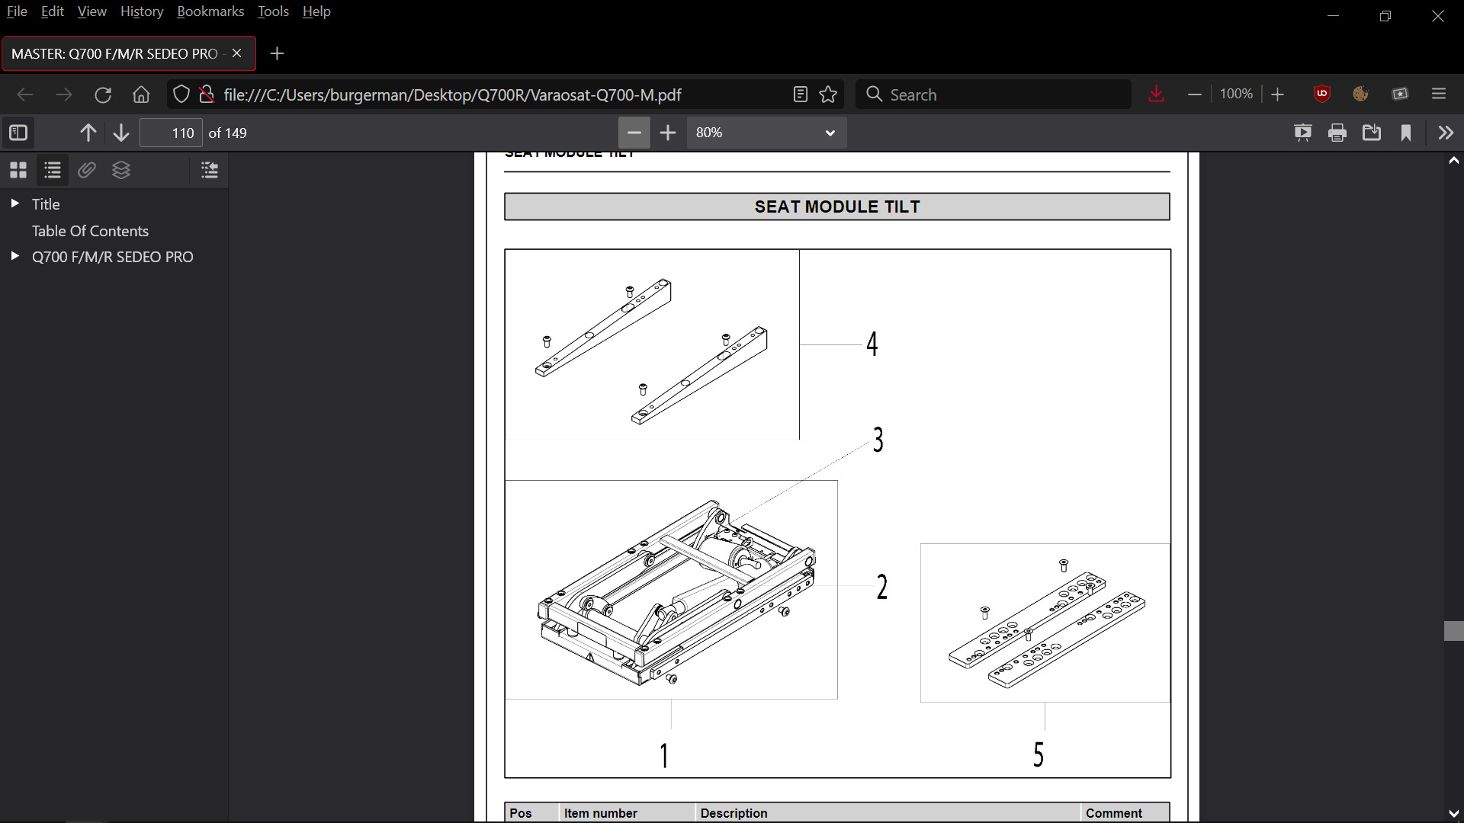Click the PDF save document icon
This screenshot has width=1464, height=823.
[x=1372, y=133]
